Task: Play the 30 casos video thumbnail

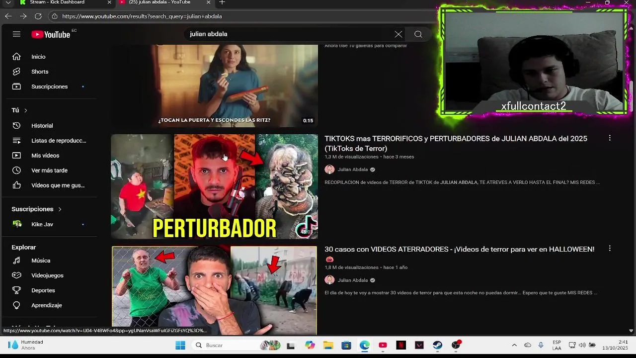Action: pos(214,290)
